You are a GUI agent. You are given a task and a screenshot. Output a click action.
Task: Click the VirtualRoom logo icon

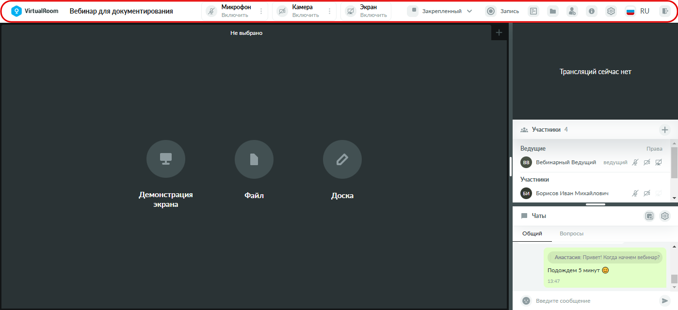point(17,11)
